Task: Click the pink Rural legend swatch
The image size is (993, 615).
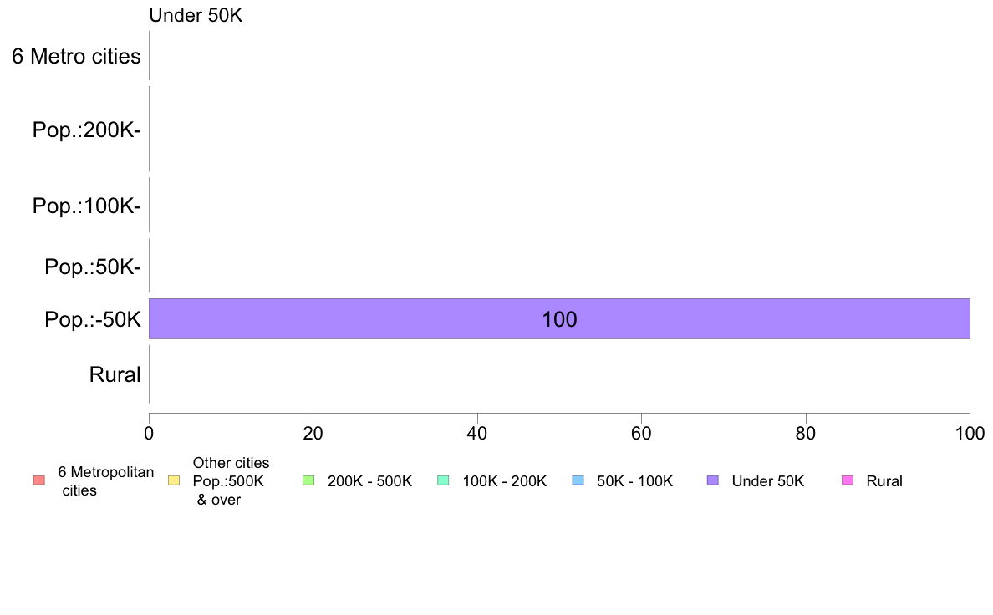Action: coord(848,480)
